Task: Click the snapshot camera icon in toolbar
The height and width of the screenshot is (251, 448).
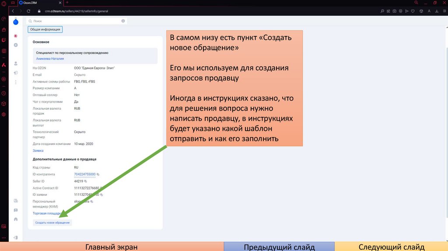Action: [395, 11]
